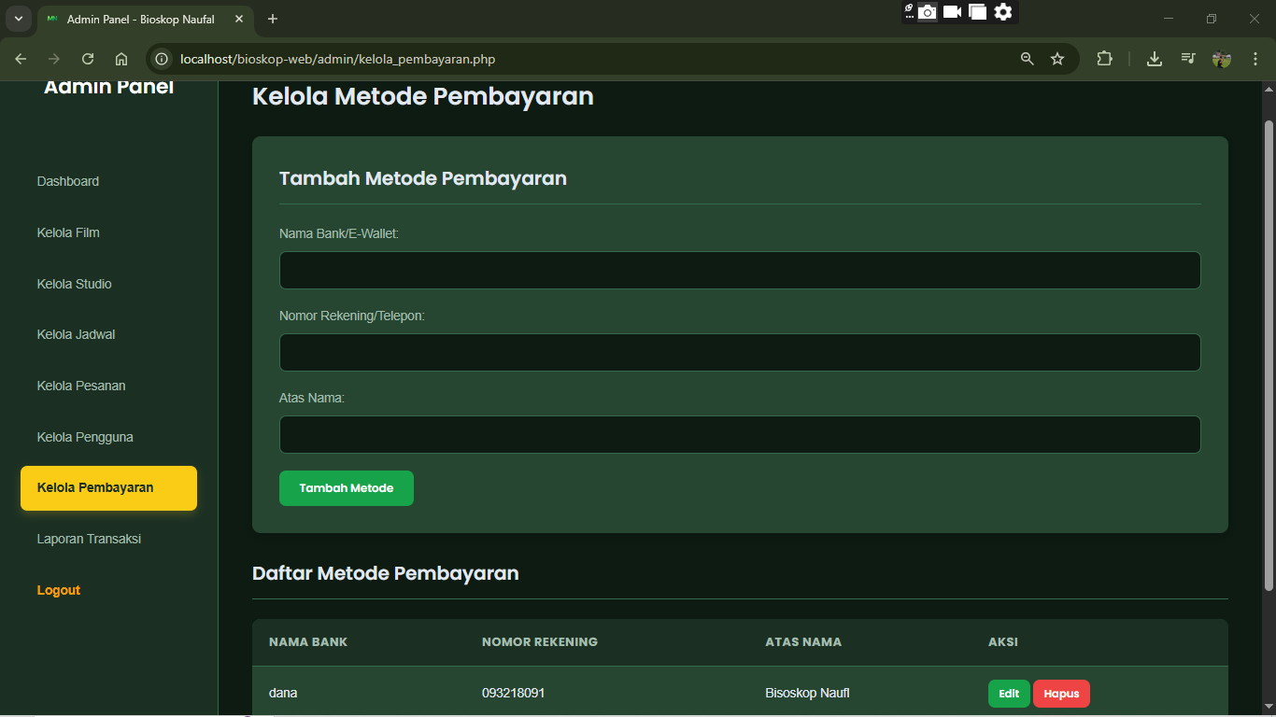The image size is (1276, 717).
Task: Go to Laporan Transaksi in sidebar
Action: (89, 539)
